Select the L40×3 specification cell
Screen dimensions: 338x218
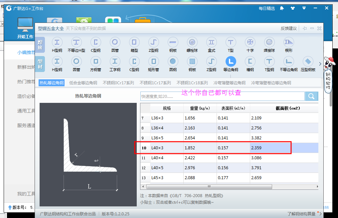click(x=167, y=148)
